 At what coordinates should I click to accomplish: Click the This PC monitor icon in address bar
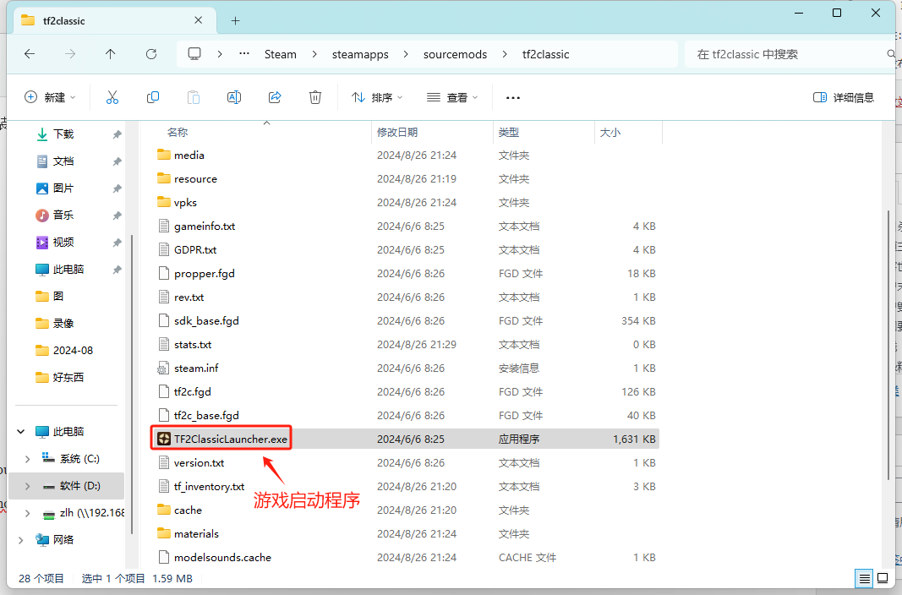[x=194, y=54]
